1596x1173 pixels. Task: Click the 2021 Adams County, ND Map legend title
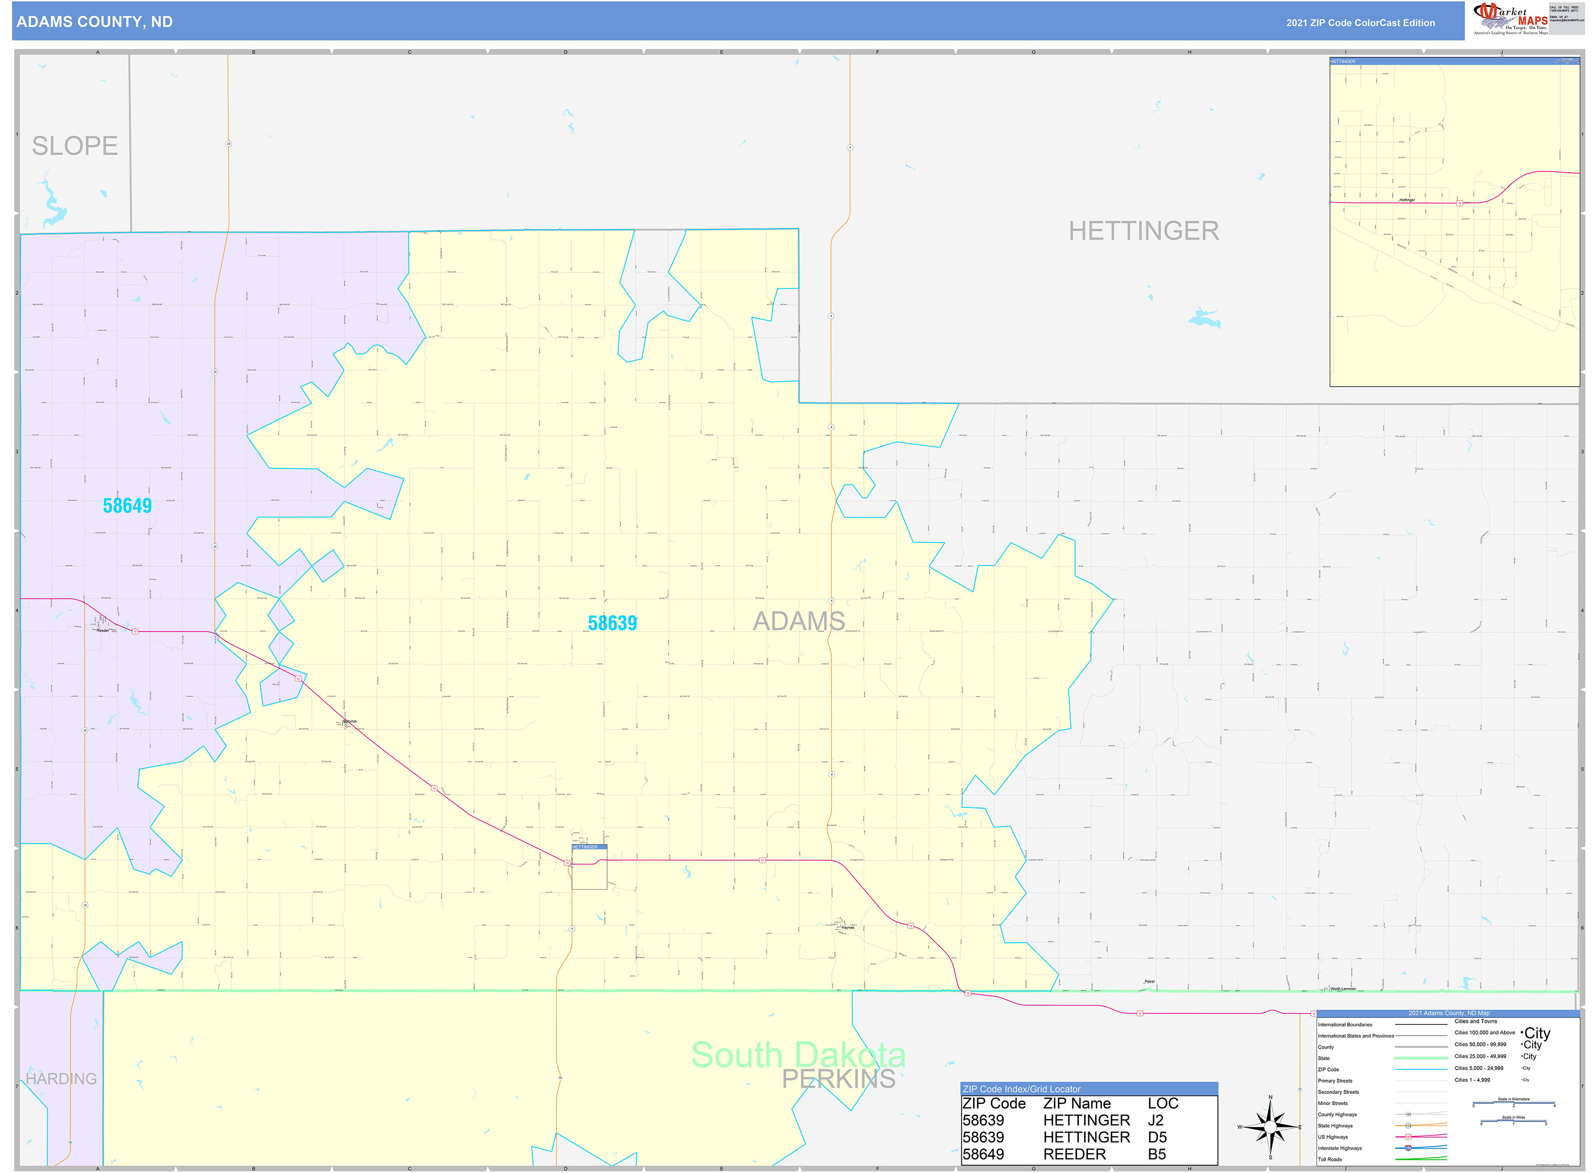(1448, 1013)
